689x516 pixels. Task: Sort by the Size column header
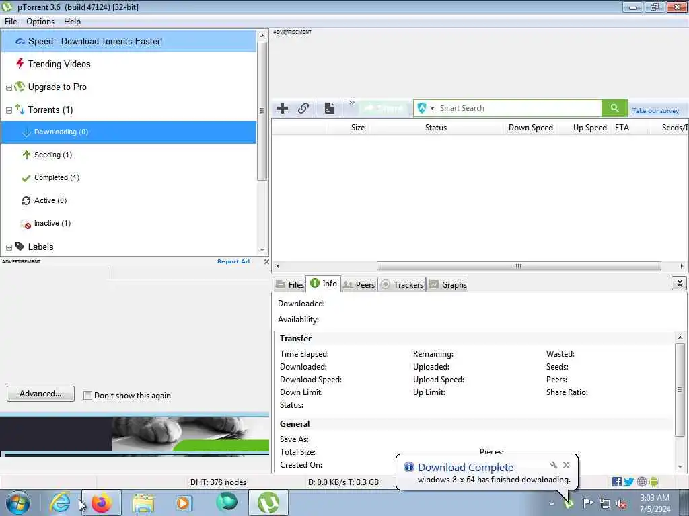click(x=358, y=128)
